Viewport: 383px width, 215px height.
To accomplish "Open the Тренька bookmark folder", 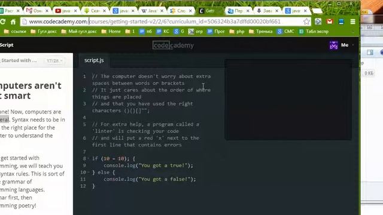I will (x=261, y=32).
